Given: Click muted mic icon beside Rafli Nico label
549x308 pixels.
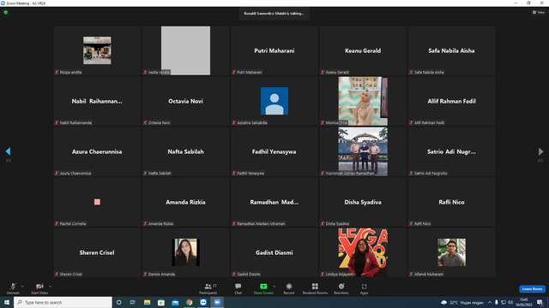Looking at the screenshot, I should [411, 223].
